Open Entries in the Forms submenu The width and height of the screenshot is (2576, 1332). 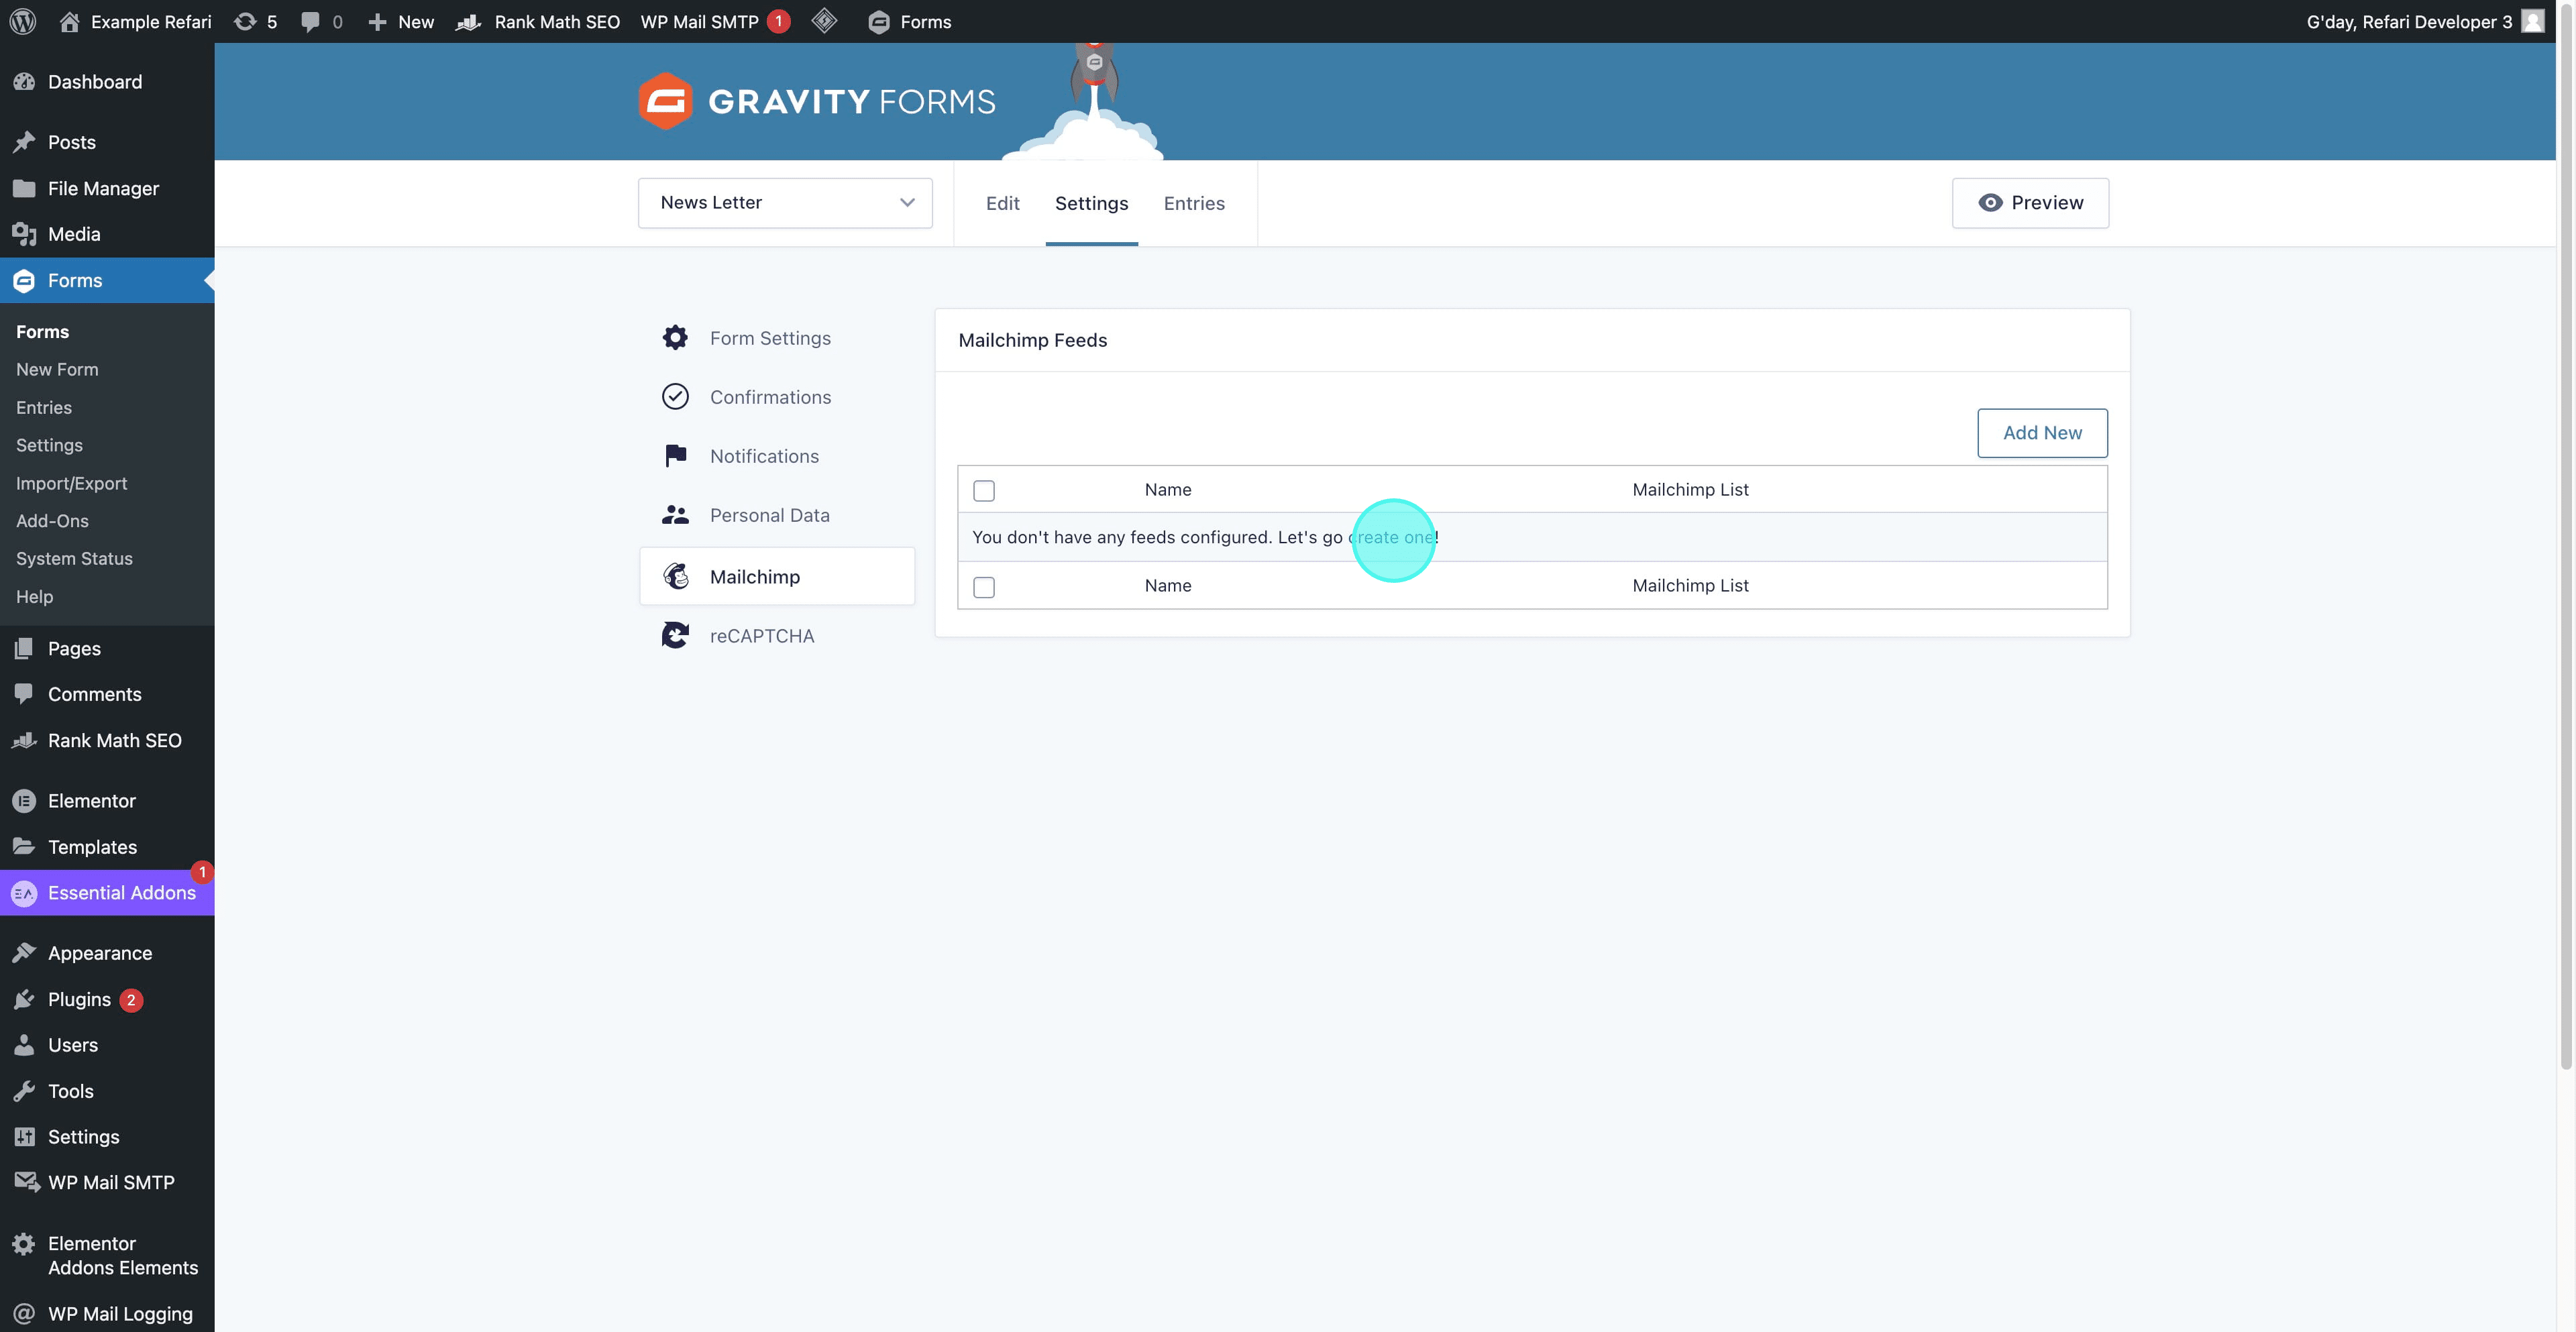click(x=44, y=407)
